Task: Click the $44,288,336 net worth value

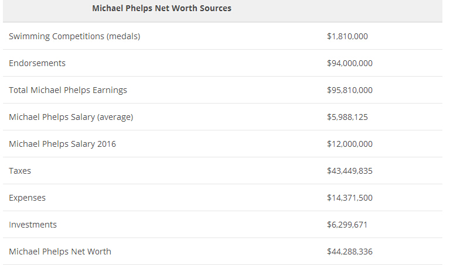Action: (x=350, y=252)
